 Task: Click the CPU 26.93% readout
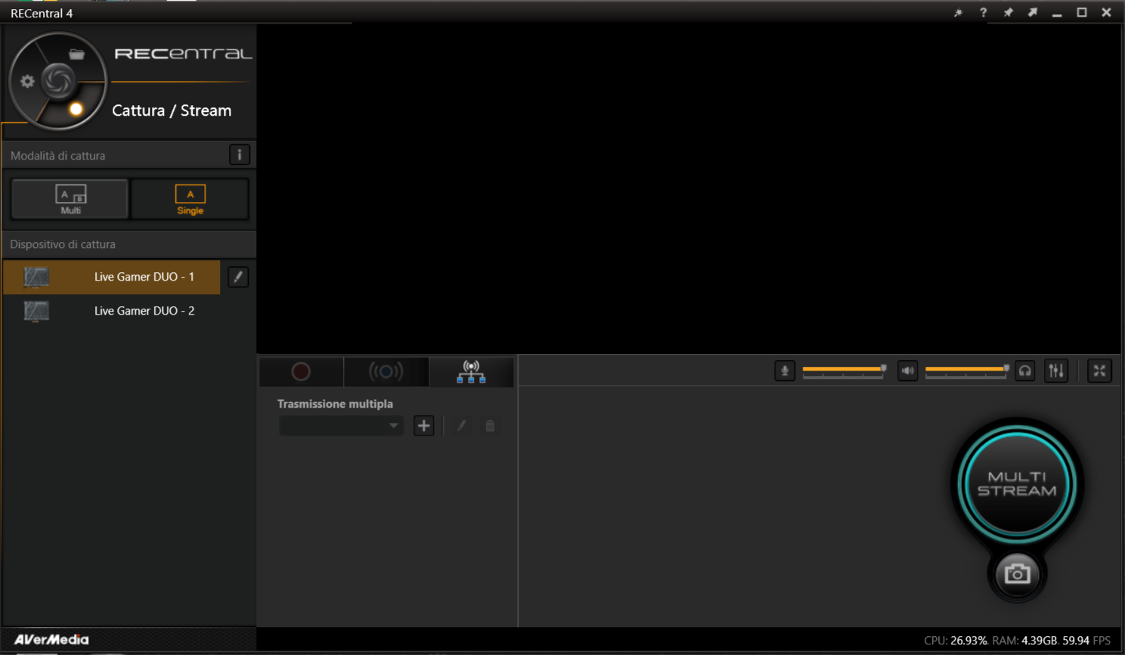coord(956,641)
